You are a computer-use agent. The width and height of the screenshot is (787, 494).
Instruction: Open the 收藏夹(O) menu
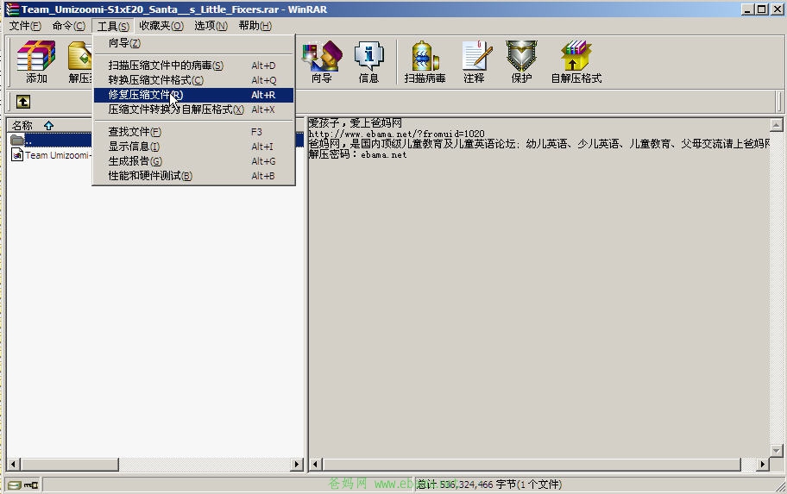(x=161, y=26)
